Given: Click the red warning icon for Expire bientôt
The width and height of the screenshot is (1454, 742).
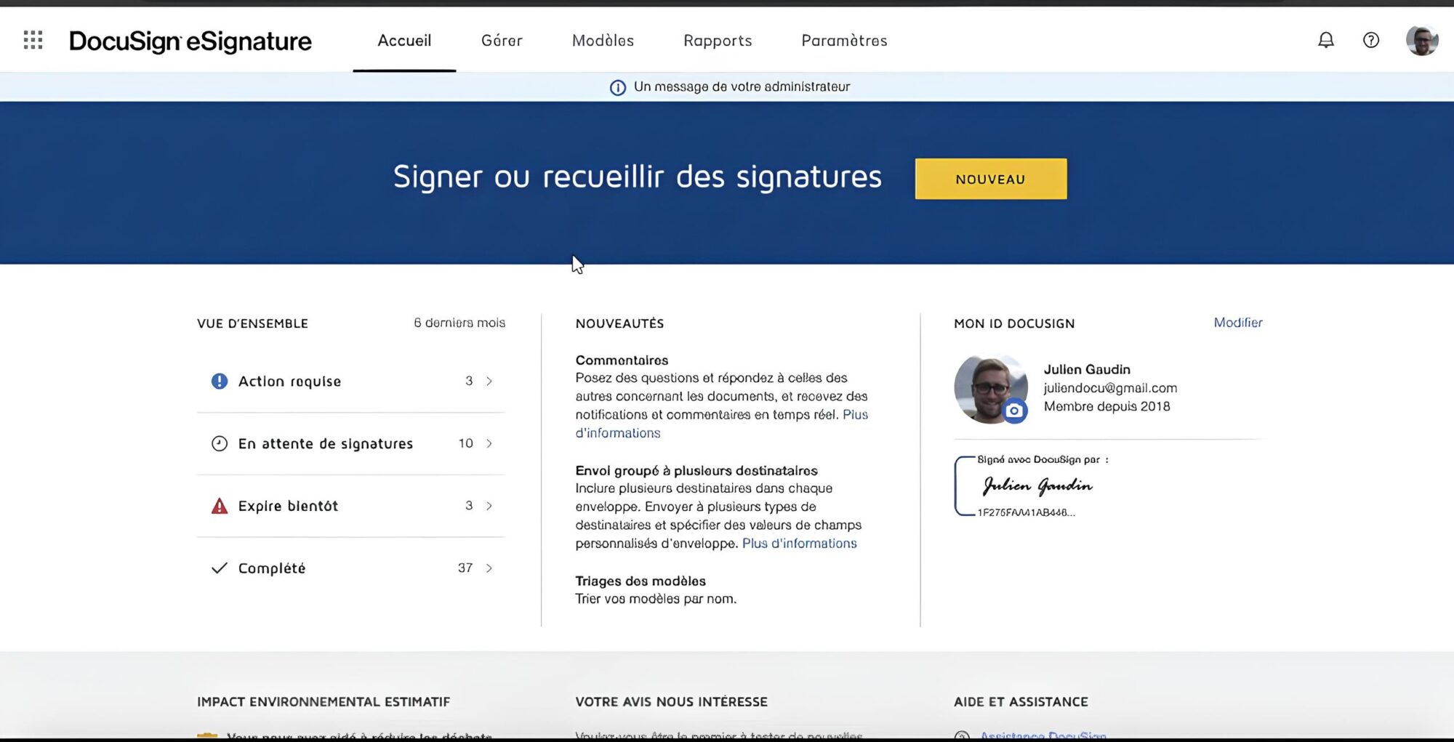Looking at the screenshot, I should coord(219,506).
